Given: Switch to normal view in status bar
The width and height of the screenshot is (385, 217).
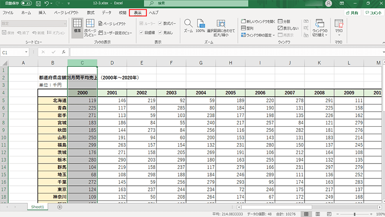Looking at the screenshot, I should coord(306,214).
